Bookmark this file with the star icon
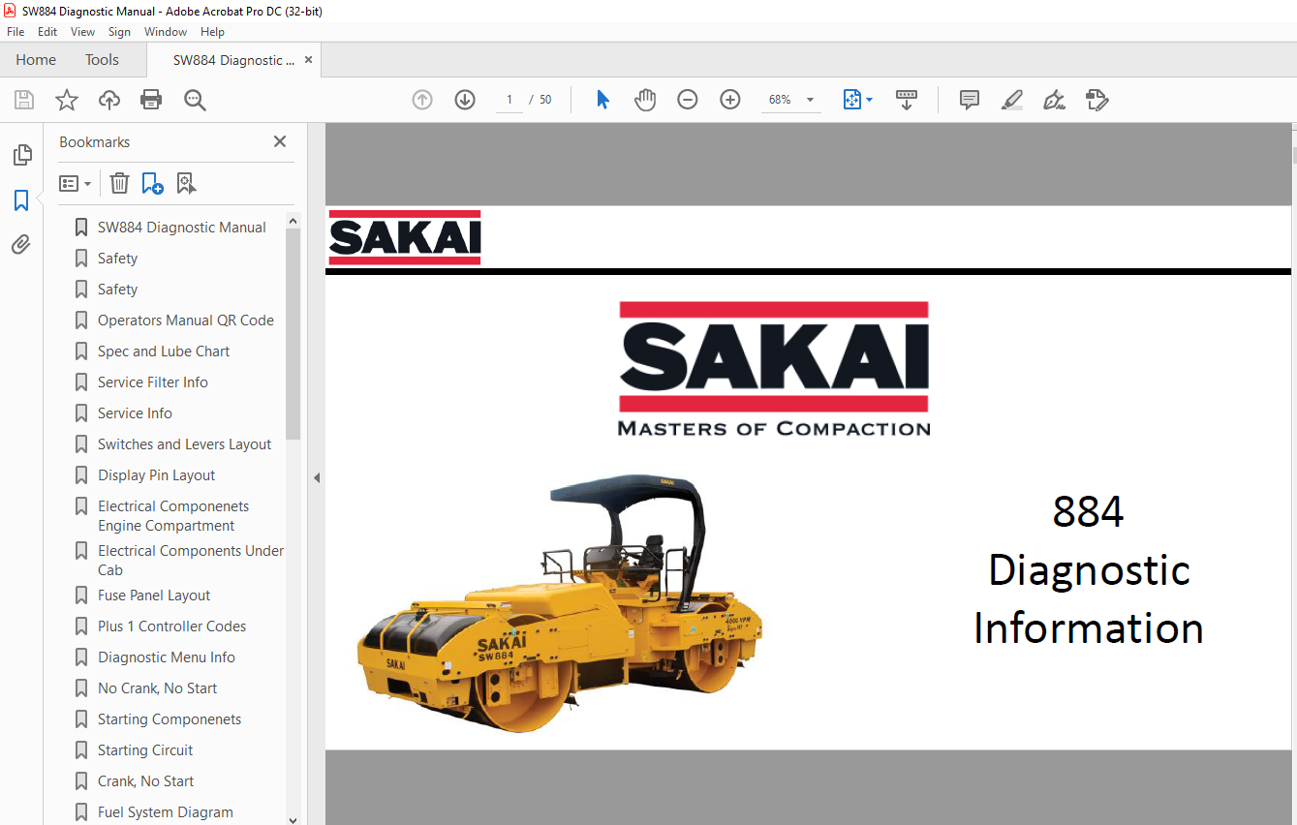This screenshot has height=825, width=1297. pyautogui.click(x=67, y=100)
